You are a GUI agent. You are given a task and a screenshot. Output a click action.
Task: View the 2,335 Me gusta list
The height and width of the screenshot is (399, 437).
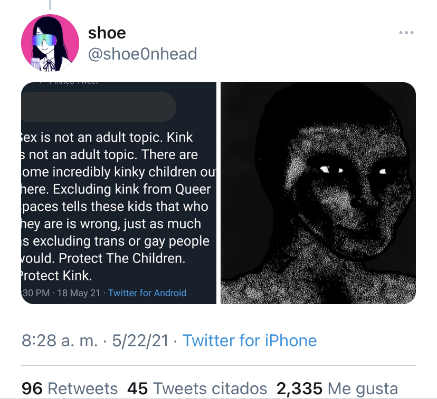tap(337, 388)
